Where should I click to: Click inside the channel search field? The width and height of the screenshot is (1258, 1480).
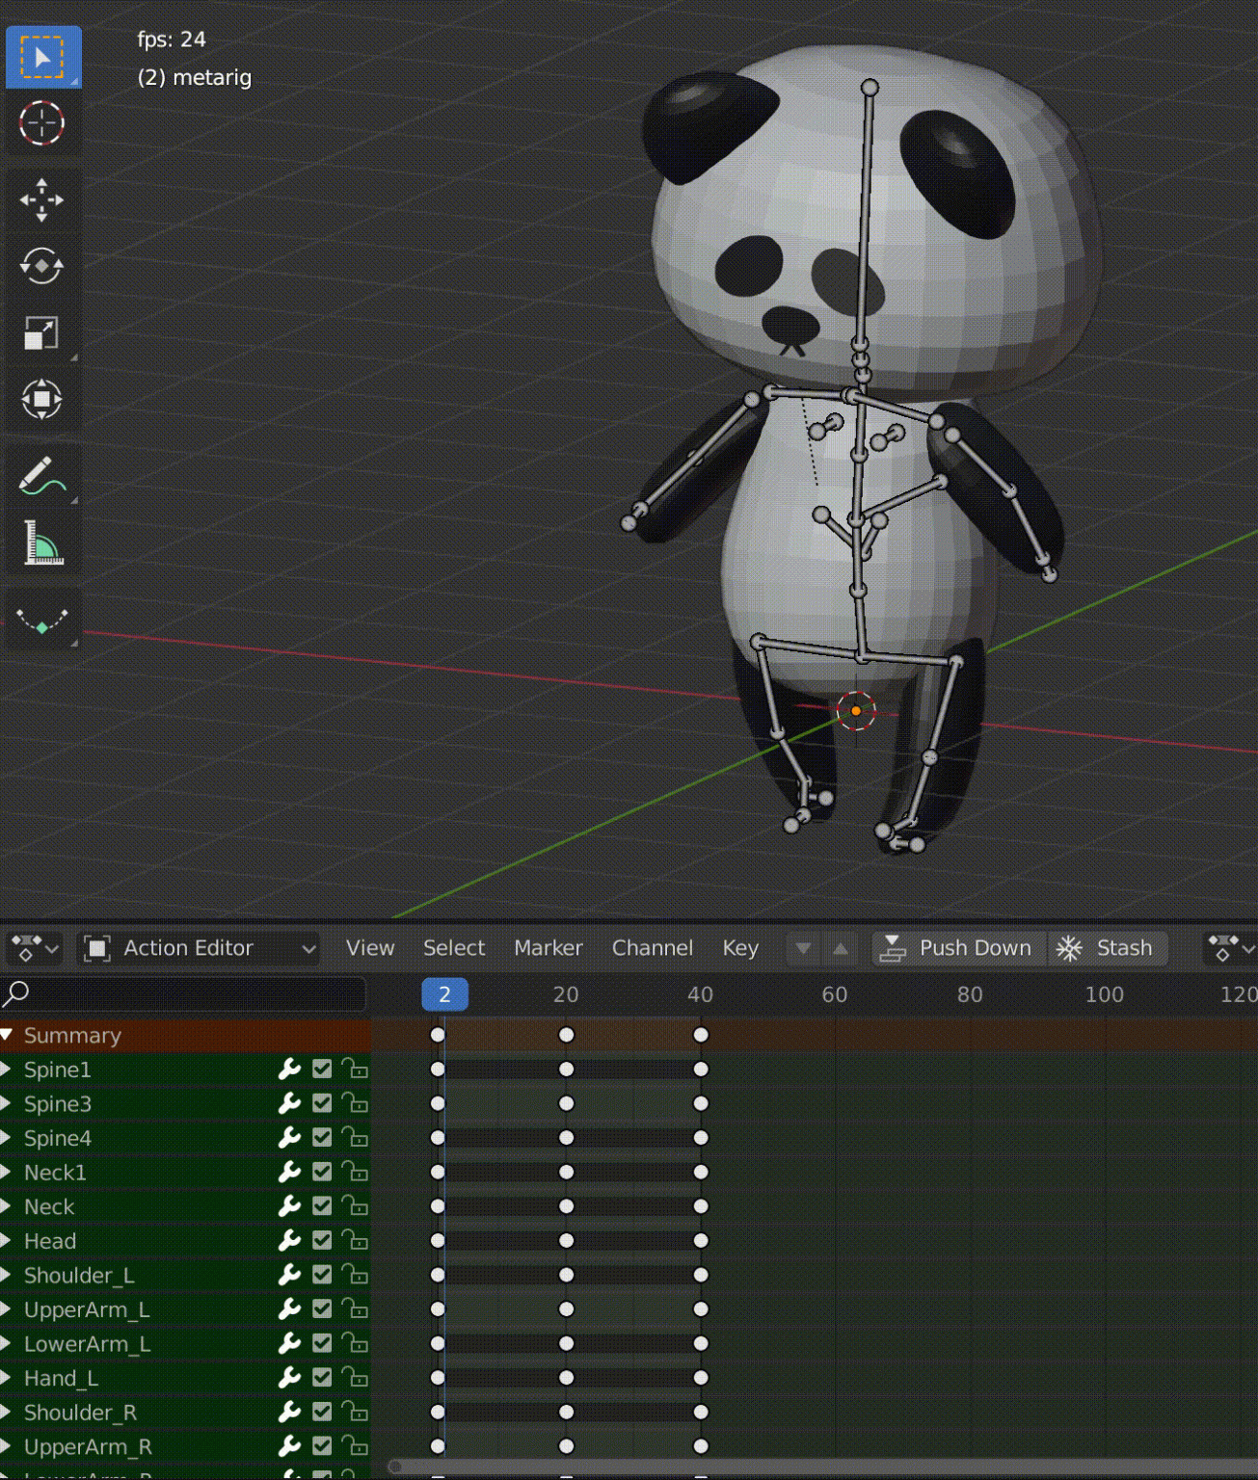click(x=183, y=993)
